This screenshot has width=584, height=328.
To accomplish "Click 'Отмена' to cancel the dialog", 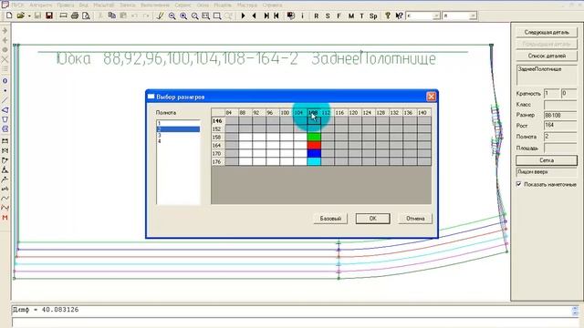I will click(415, 219).
